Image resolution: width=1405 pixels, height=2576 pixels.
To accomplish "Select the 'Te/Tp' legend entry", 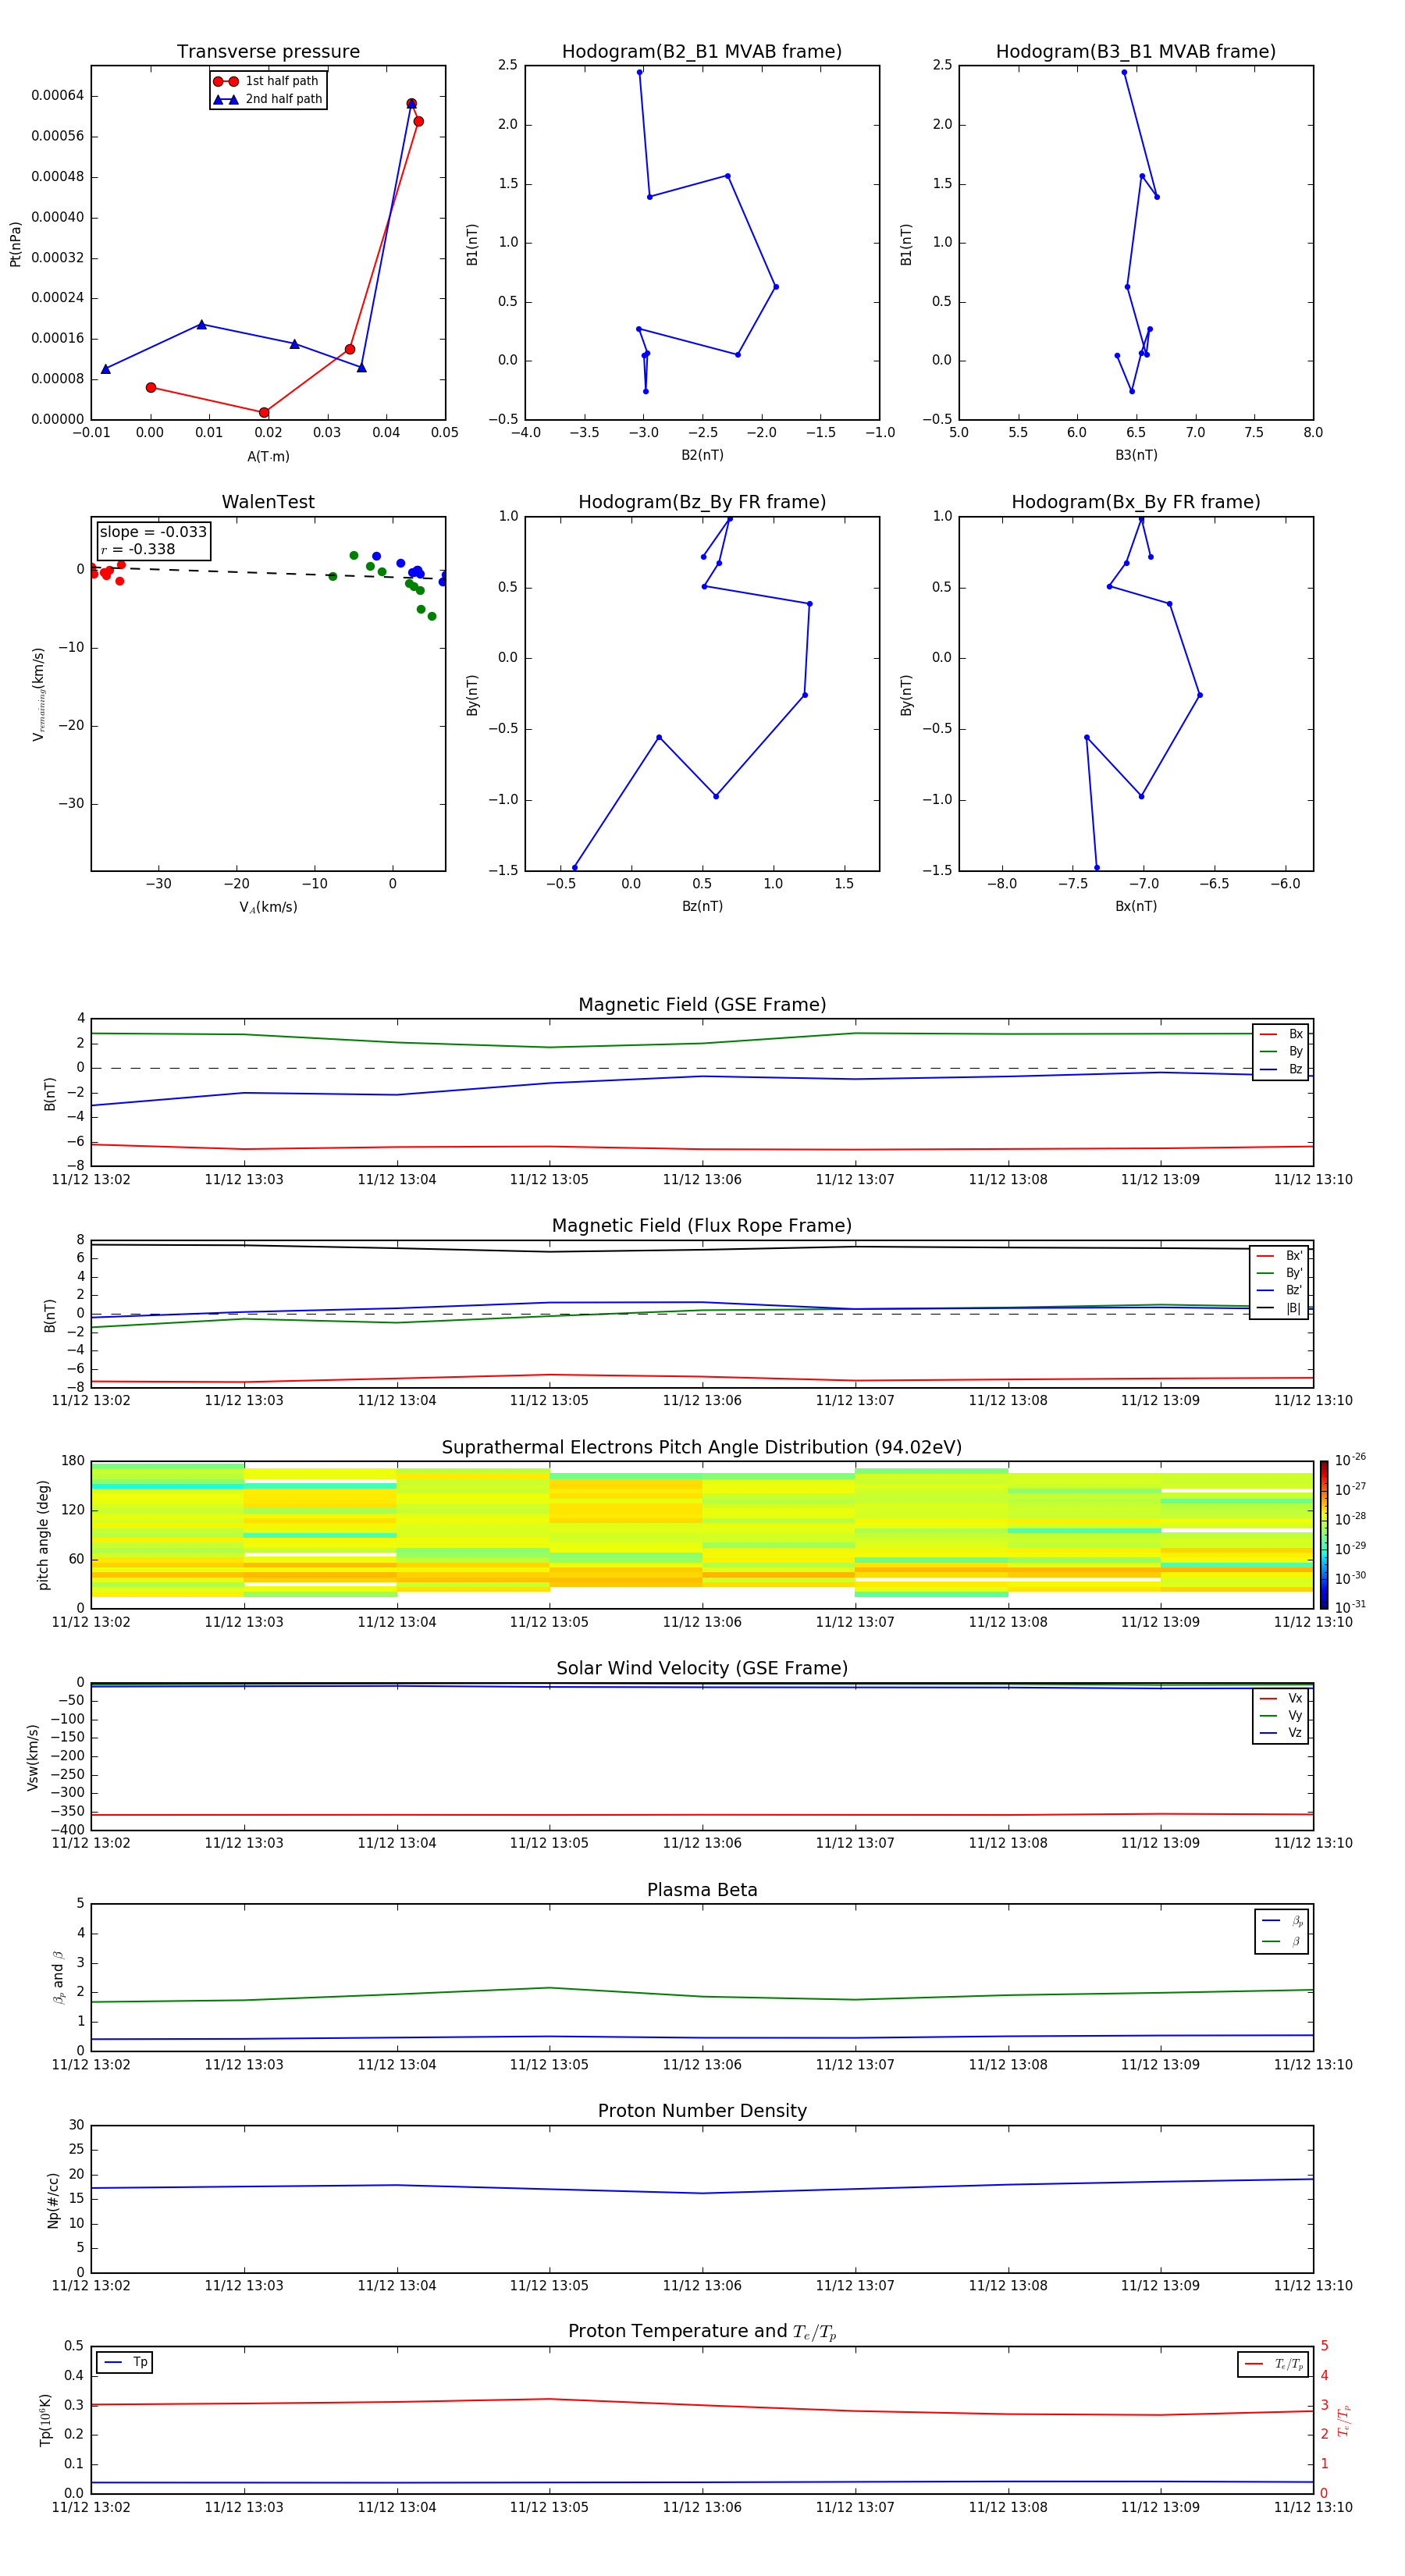I will (1274, 2364).
